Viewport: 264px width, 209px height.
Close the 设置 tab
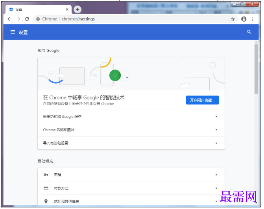click(67, 9)
